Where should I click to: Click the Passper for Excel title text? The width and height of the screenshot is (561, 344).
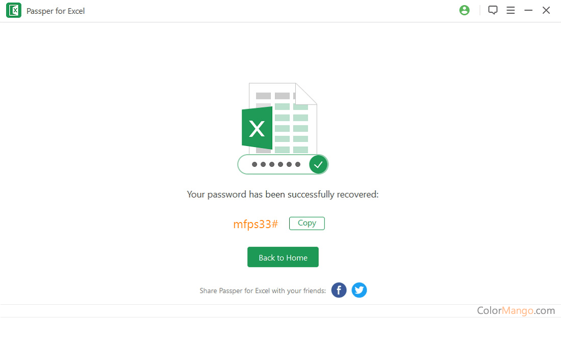(56, 11)
